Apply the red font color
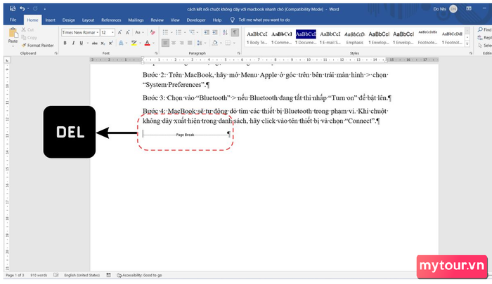This screenshot has height=284, width=492. point(147,43)
